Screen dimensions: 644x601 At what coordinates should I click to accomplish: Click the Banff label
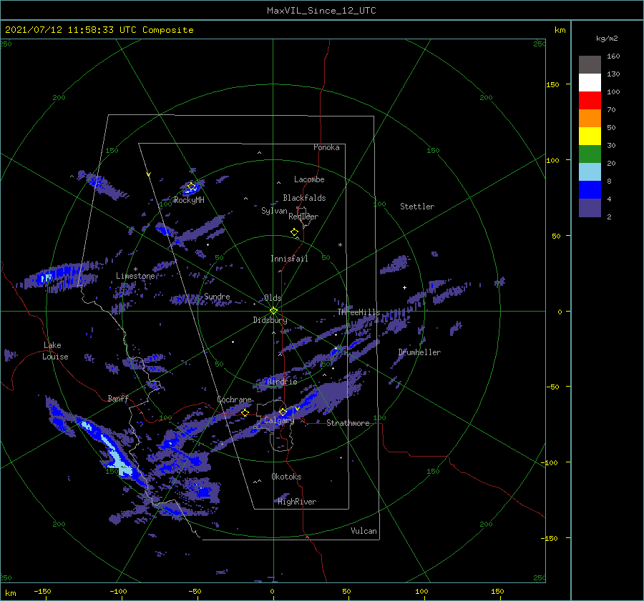point(118,398)
